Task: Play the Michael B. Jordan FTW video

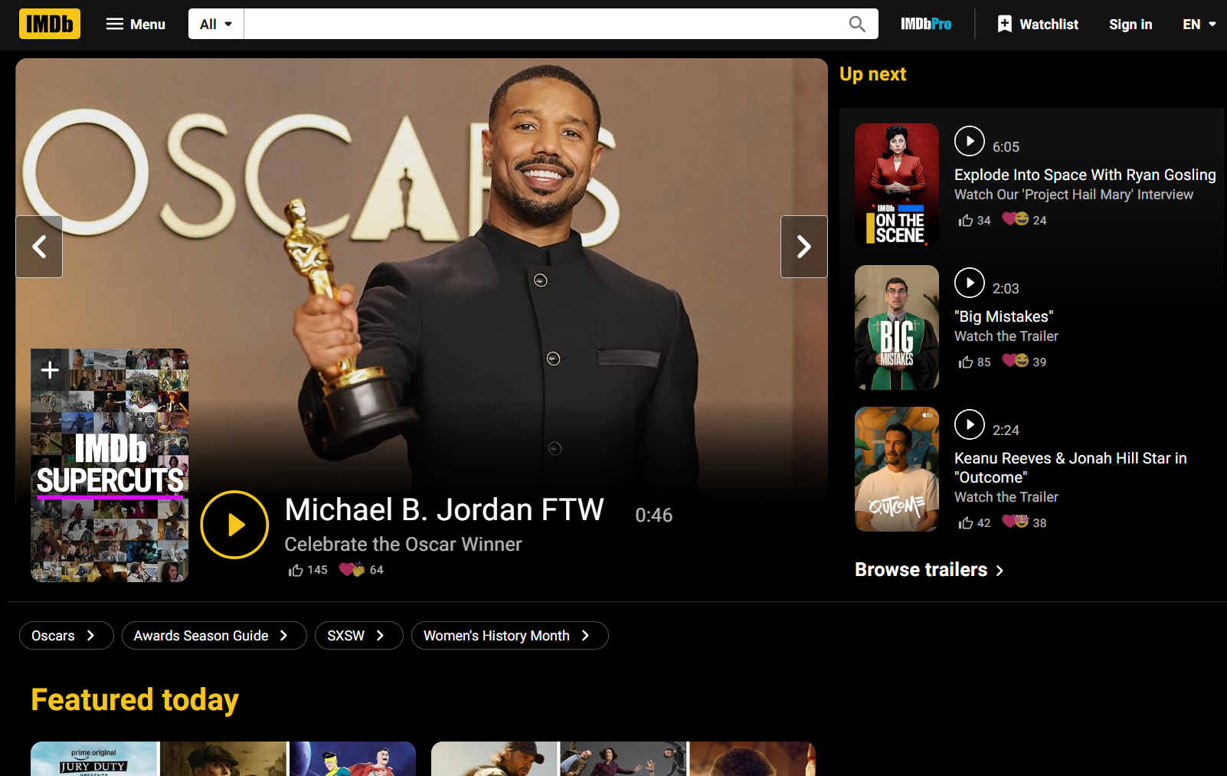Action: [x=234, y=525]
